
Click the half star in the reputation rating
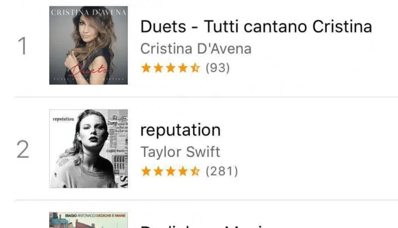coord(194,171)
